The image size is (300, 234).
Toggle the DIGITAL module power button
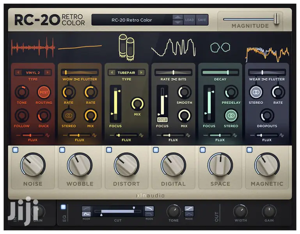pyautogui.click(x=156, y=150)
